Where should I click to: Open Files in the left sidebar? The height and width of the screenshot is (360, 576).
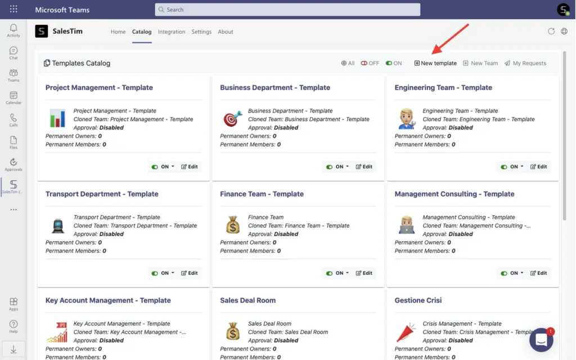click(13, 143)
